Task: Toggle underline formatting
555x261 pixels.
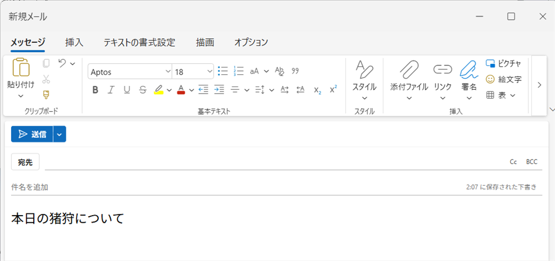Action: [127, 90]
